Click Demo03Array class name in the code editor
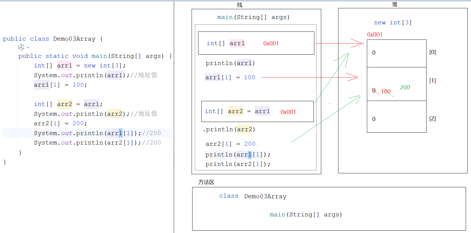Screen dimensions: 471x233 click(x=74, y=39)
